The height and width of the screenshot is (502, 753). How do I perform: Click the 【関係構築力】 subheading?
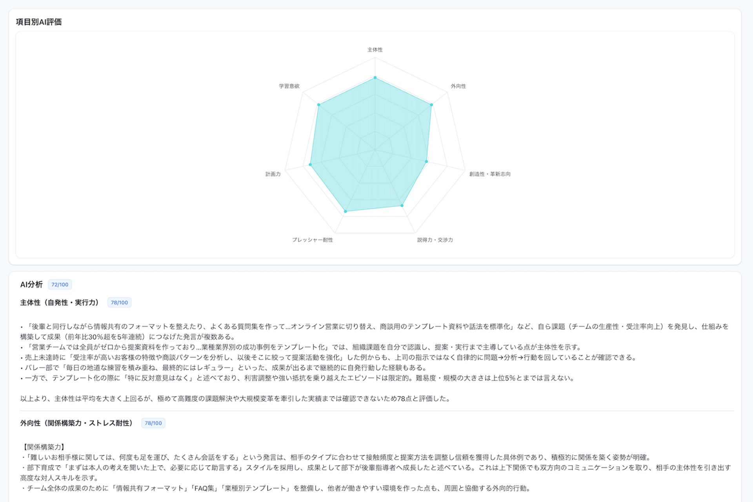44,447
